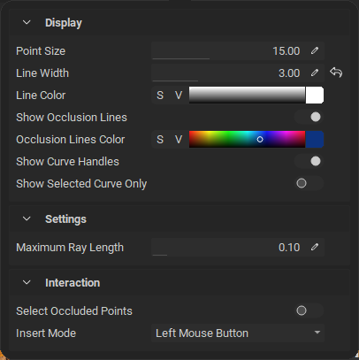Click the pencil icon for Line Width
359x360 pixels.
coord(315,73)
